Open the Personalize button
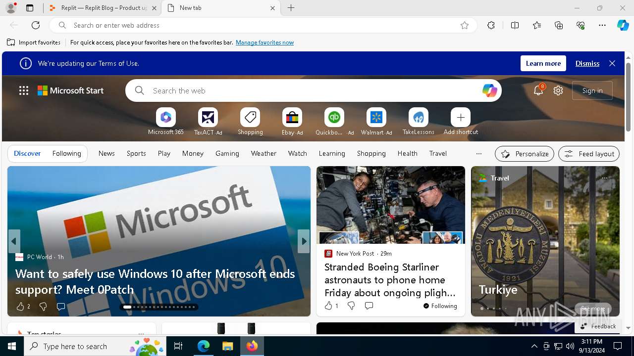The image size is (634, 356). (x=525, y=154)
